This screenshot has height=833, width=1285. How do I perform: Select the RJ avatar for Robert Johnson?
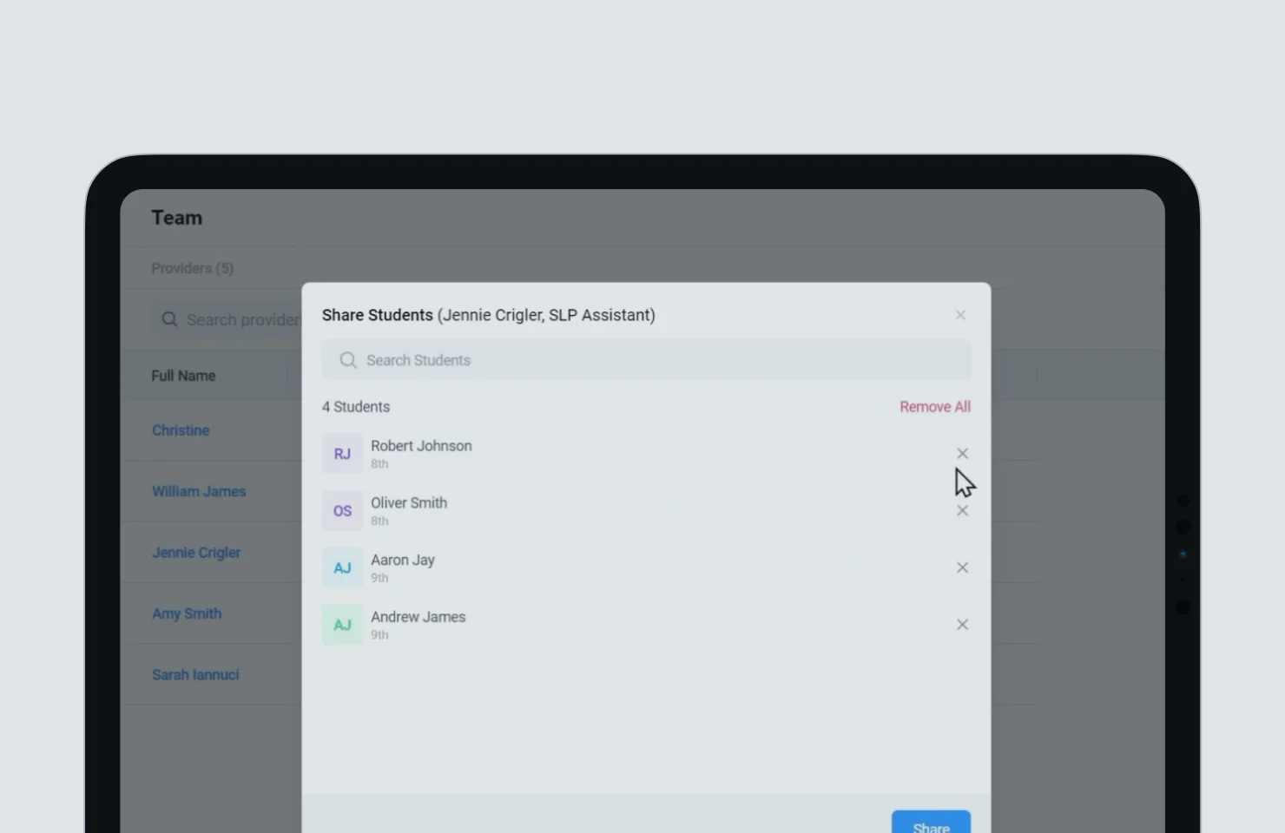pos(342,454)
